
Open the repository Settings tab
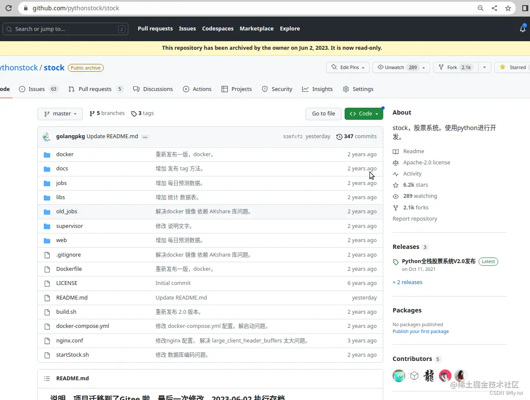click(x=358, y=89)
